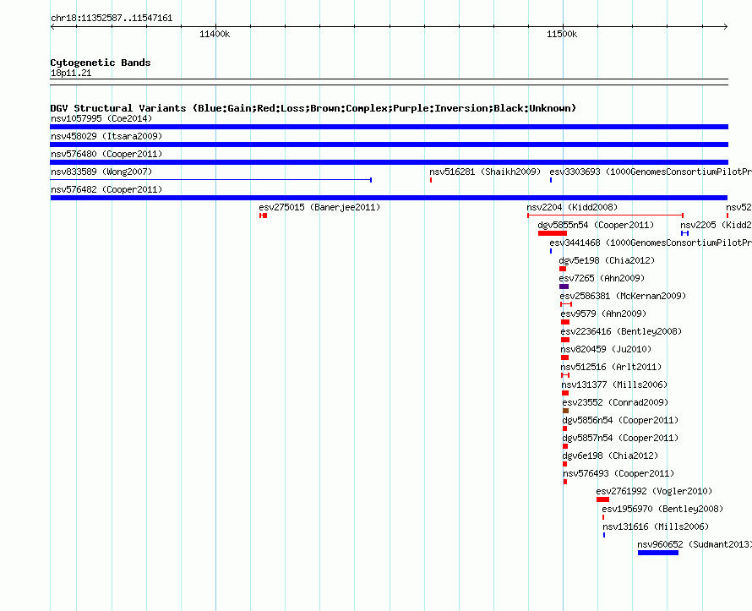Click the red esv2761992 loss bar
The height and width of the screenshot is (611, 752).
602,499
